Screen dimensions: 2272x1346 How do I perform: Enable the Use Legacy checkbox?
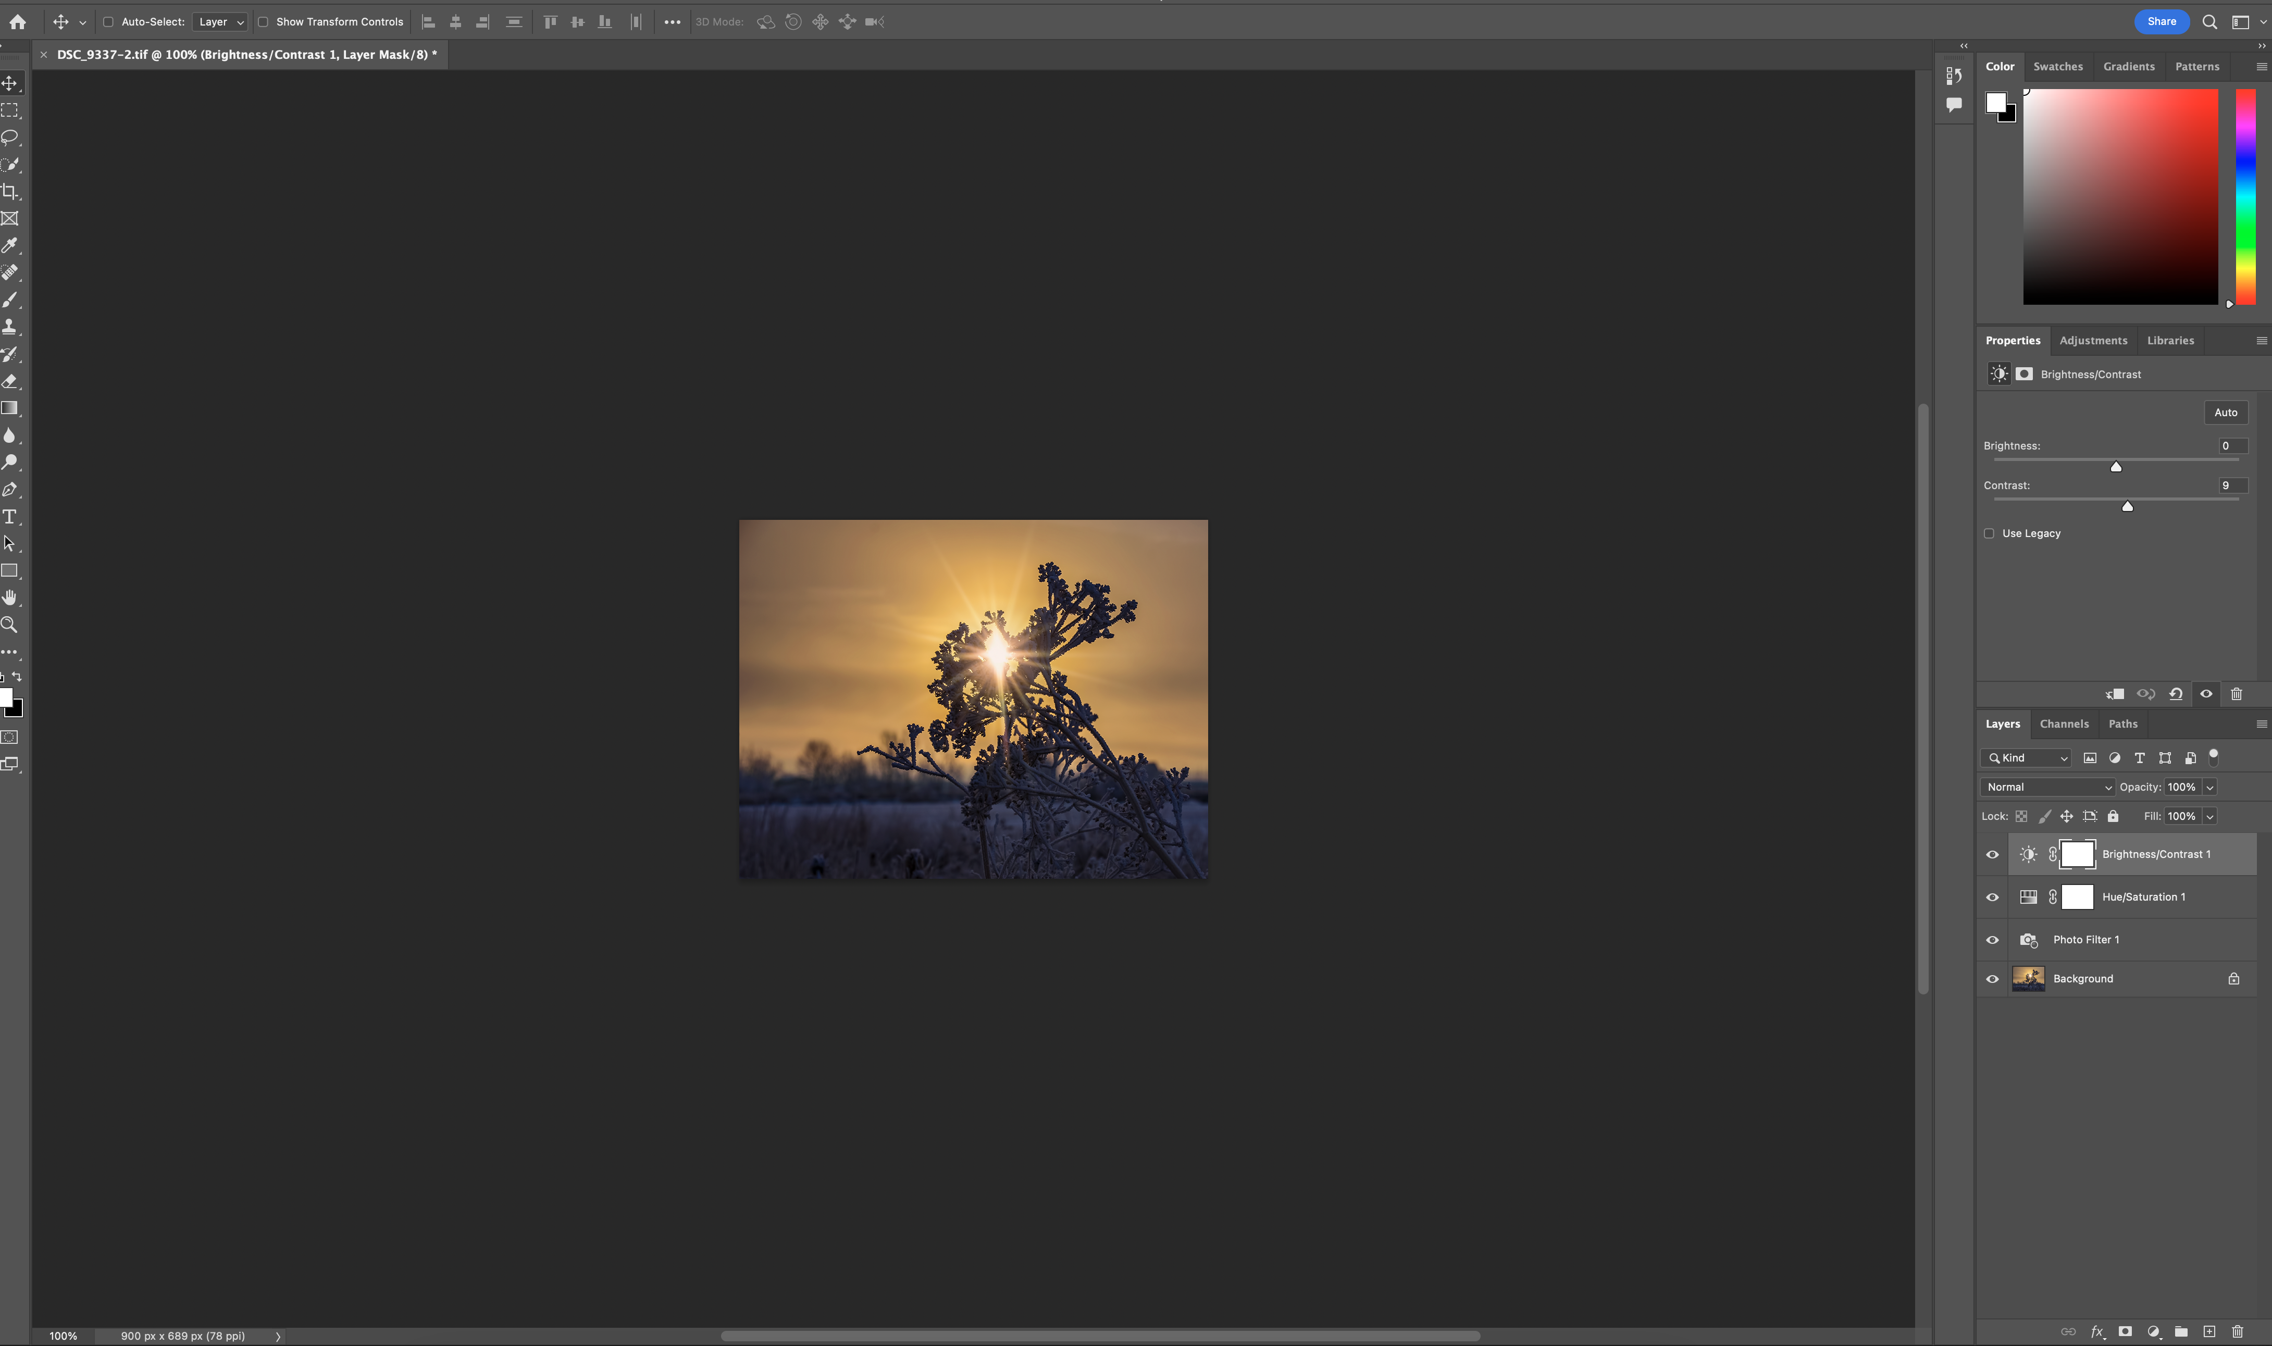(x=1989, y=533)
